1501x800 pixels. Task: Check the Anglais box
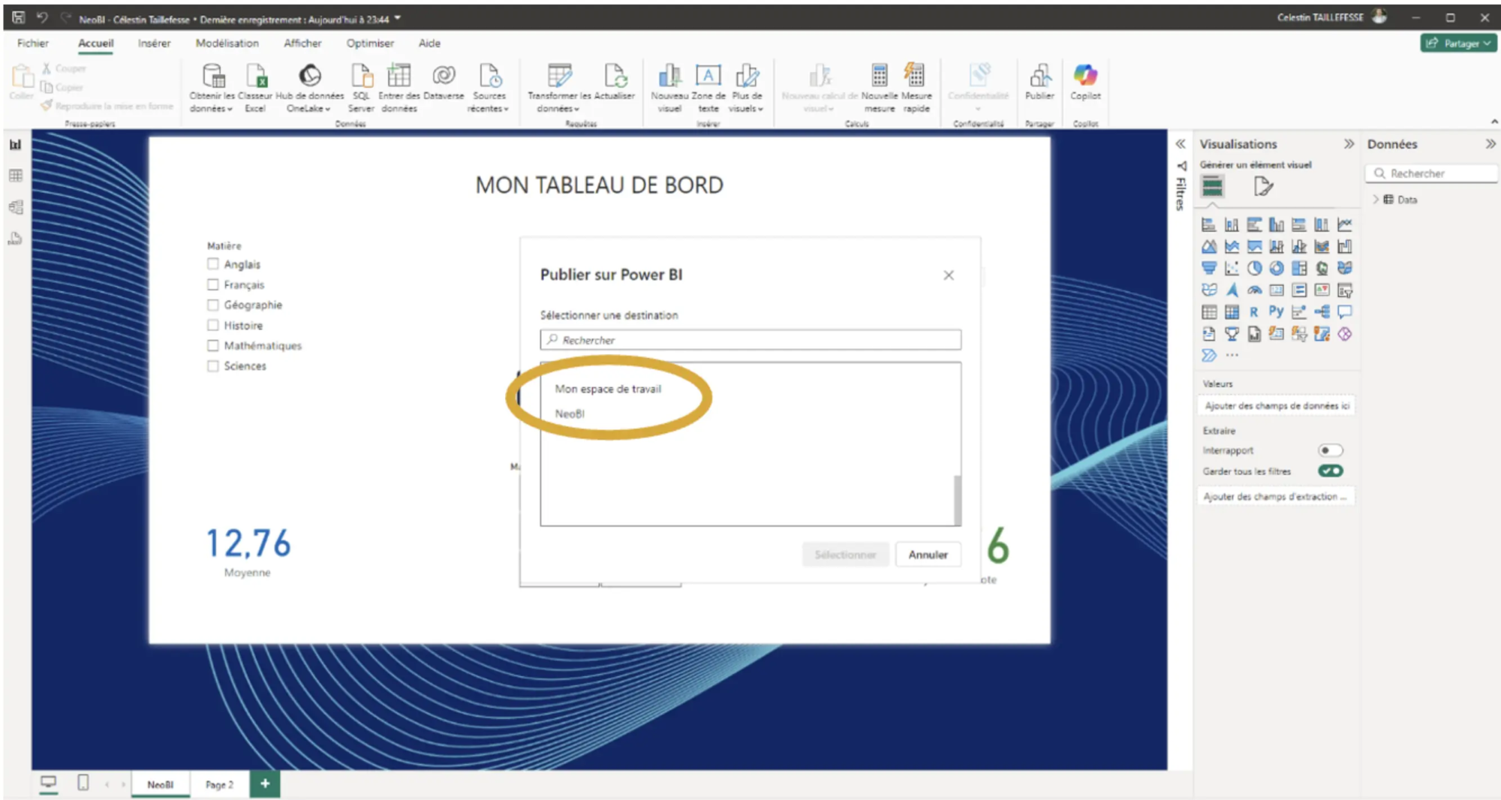[213, 264]
